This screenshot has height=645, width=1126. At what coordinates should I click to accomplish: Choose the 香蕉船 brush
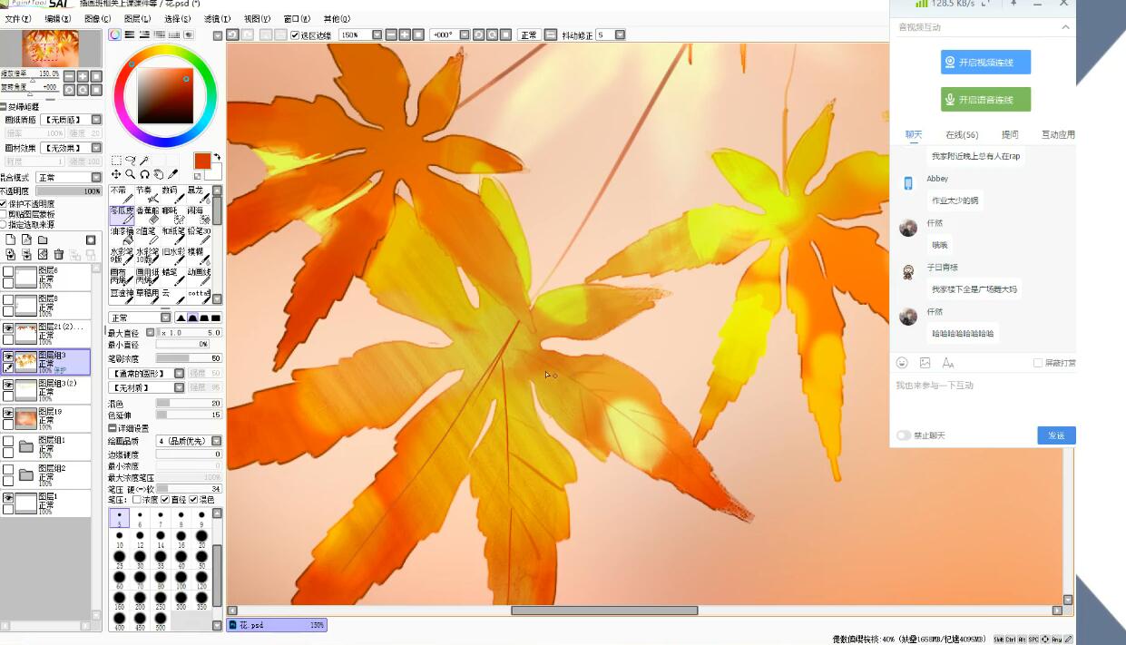(147, 214)
